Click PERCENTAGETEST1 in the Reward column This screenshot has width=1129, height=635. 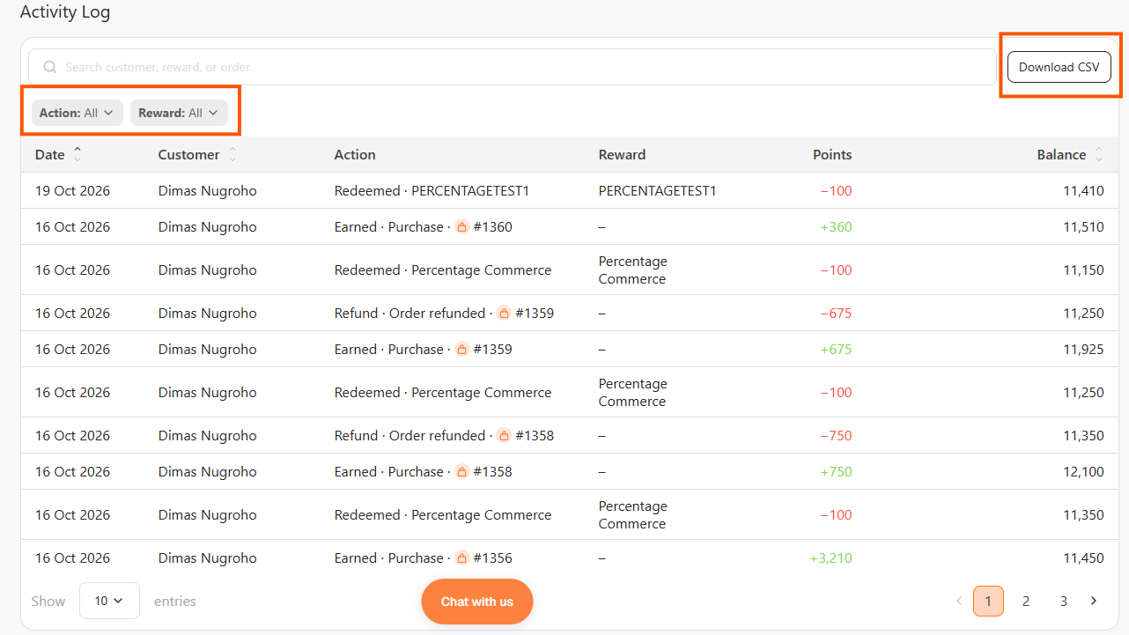pos(658,190)
